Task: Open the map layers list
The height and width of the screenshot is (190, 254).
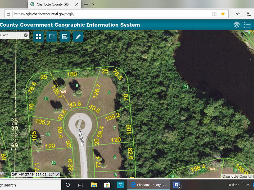Action: point(237,25)
